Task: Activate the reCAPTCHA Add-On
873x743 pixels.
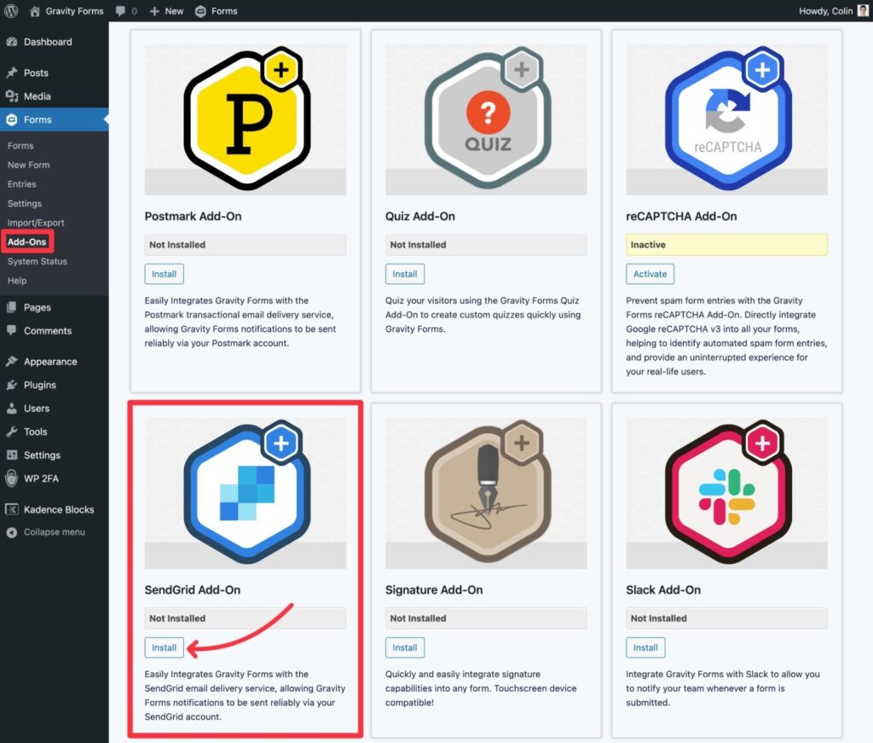Action: click(x=650, y=274)
